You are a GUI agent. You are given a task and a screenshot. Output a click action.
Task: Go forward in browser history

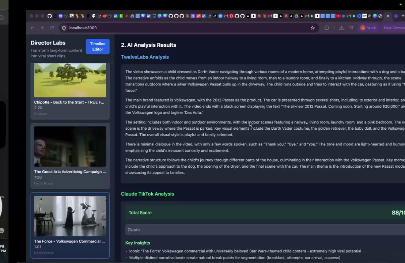point(42,28)
